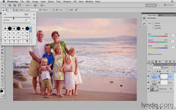
Task: Open the second collapsed panel icon in the dock
Action: [144, 24]
